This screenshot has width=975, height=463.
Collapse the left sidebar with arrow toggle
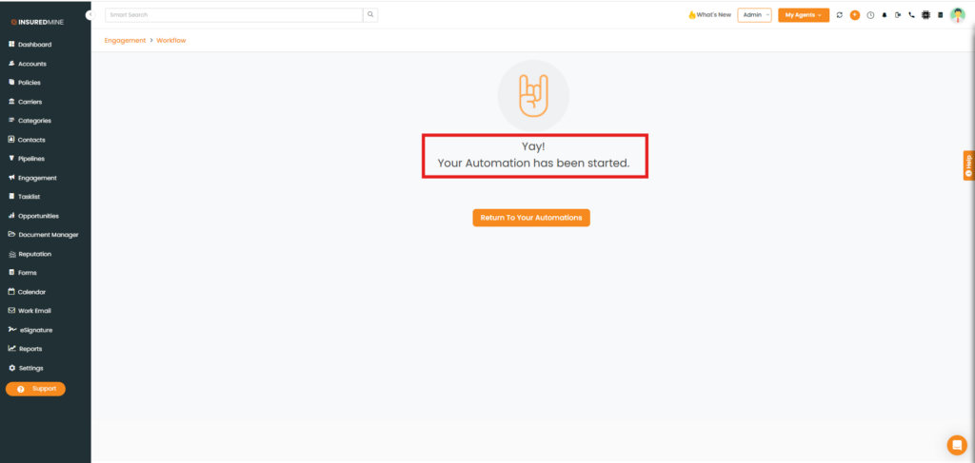[x=90, y=15]
